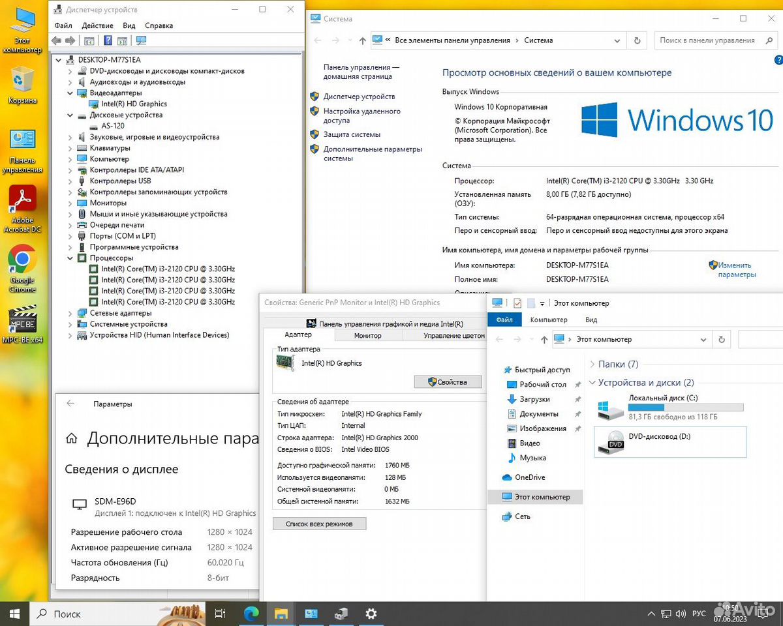Image resolution: width=783 pixels, height=626 pixels.
Task: Select Сеть in explorer sidebar
Action: pyautogui.click(x=522, y=516)
